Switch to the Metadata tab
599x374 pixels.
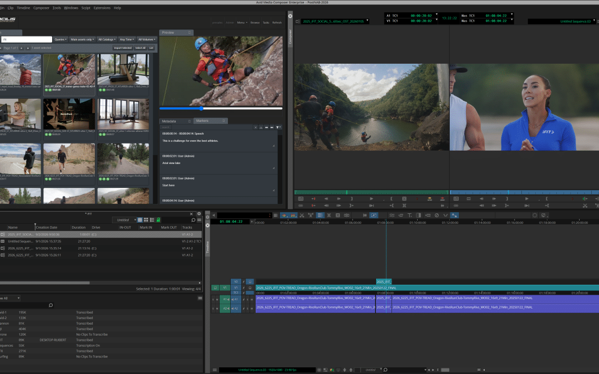tap(176, 121)
